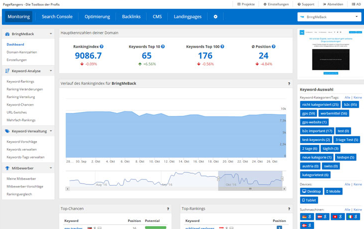364x229 pixels.
Task: Toggle the Desktop device filter
Action: (x=311, y=191)
